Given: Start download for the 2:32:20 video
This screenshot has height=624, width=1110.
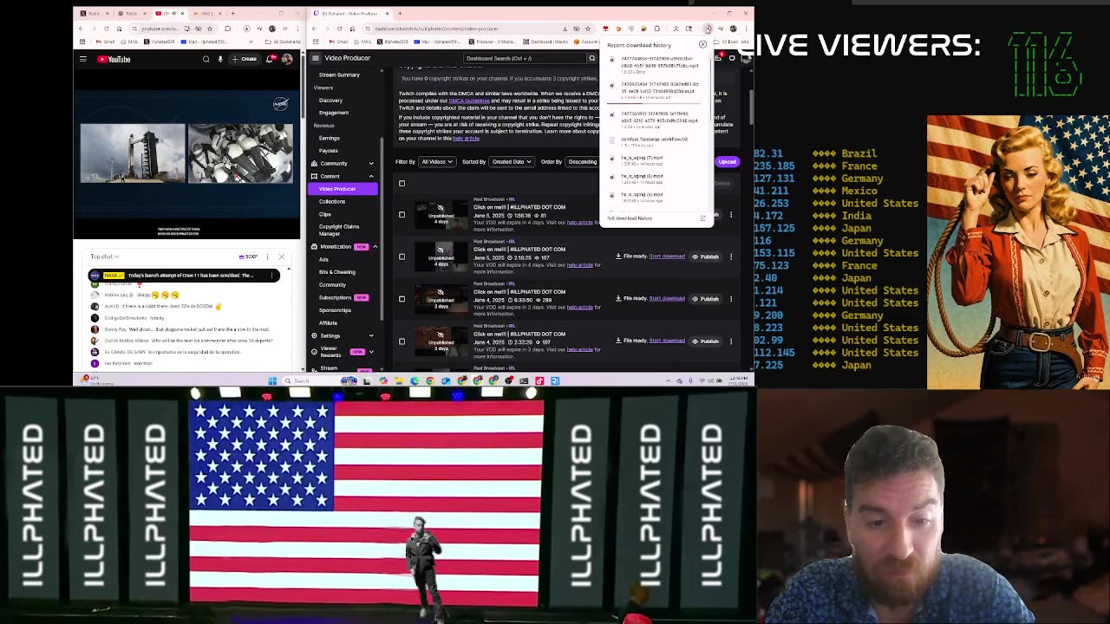Looking at the screenshot, I should point(667,341).
